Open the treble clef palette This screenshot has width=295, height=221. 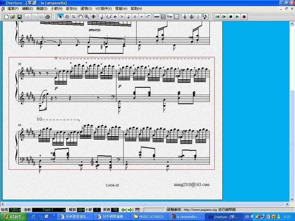(185, 17)
